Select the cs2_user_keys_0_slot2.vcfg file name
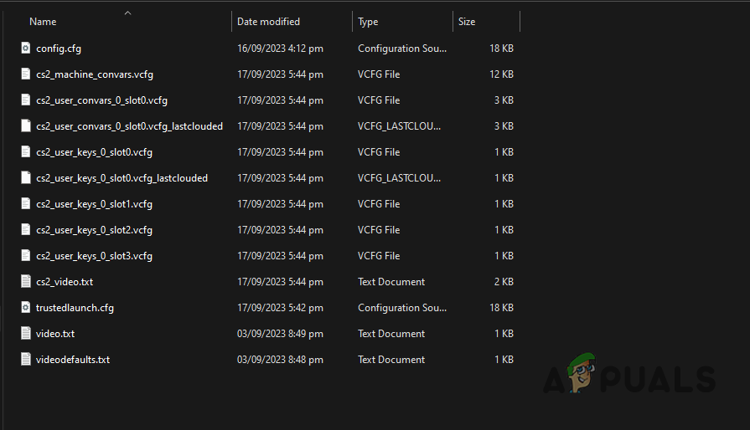The height and width of the screenshot is (430, 750). [x=94, y=230]
